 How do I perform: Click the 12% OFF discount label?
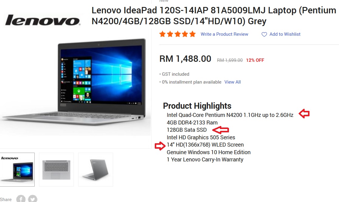(x=255, y=60)
